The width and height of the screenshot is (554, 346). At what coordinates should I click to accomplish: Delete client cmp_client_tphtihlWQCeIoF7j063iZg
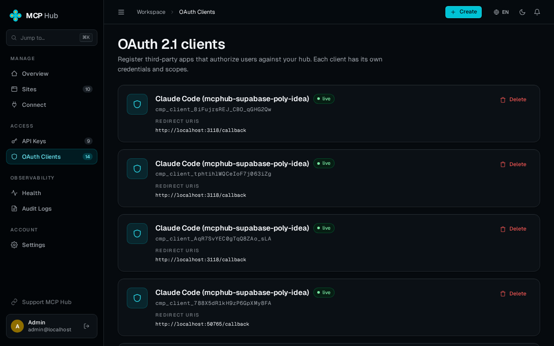click(513, 164)
